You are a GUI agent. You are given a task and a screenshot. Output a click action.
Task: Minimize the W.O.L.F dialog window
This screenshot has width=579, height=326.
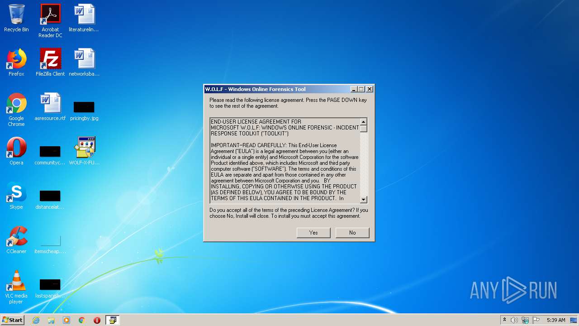(354, 89)
